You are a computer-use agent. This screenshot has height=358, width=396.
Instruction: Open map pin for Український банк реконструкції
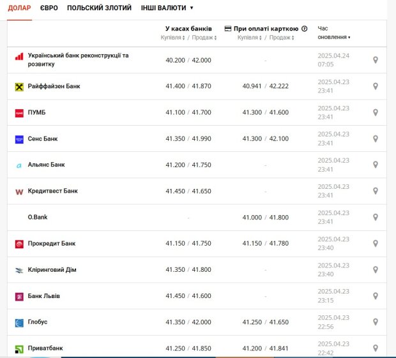[376, 60]
